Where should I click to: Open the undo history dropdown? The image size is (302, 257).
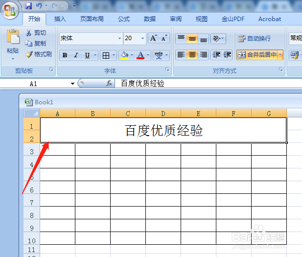pyautogui.click(x=46, y=6)
